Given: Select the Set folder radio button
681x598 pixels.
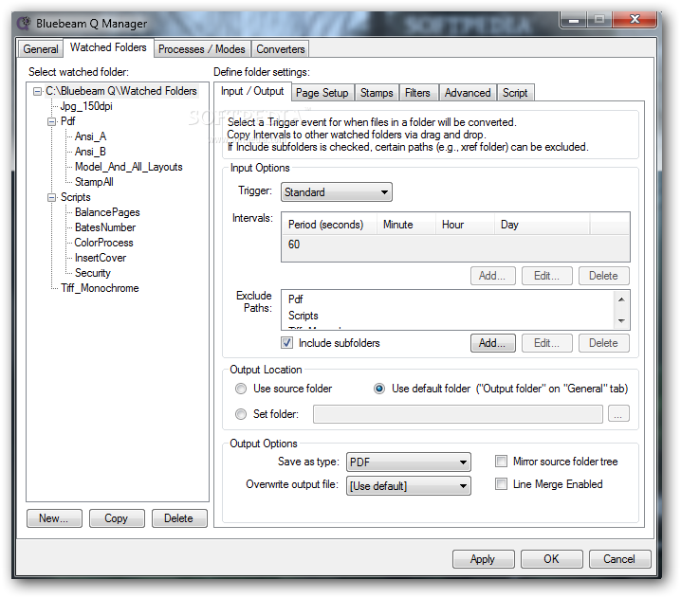Looking at the screenshot, I should [241, 414].
